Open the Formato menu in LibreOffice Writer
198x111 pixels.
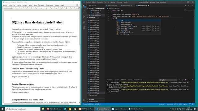(x=25, y=5)
